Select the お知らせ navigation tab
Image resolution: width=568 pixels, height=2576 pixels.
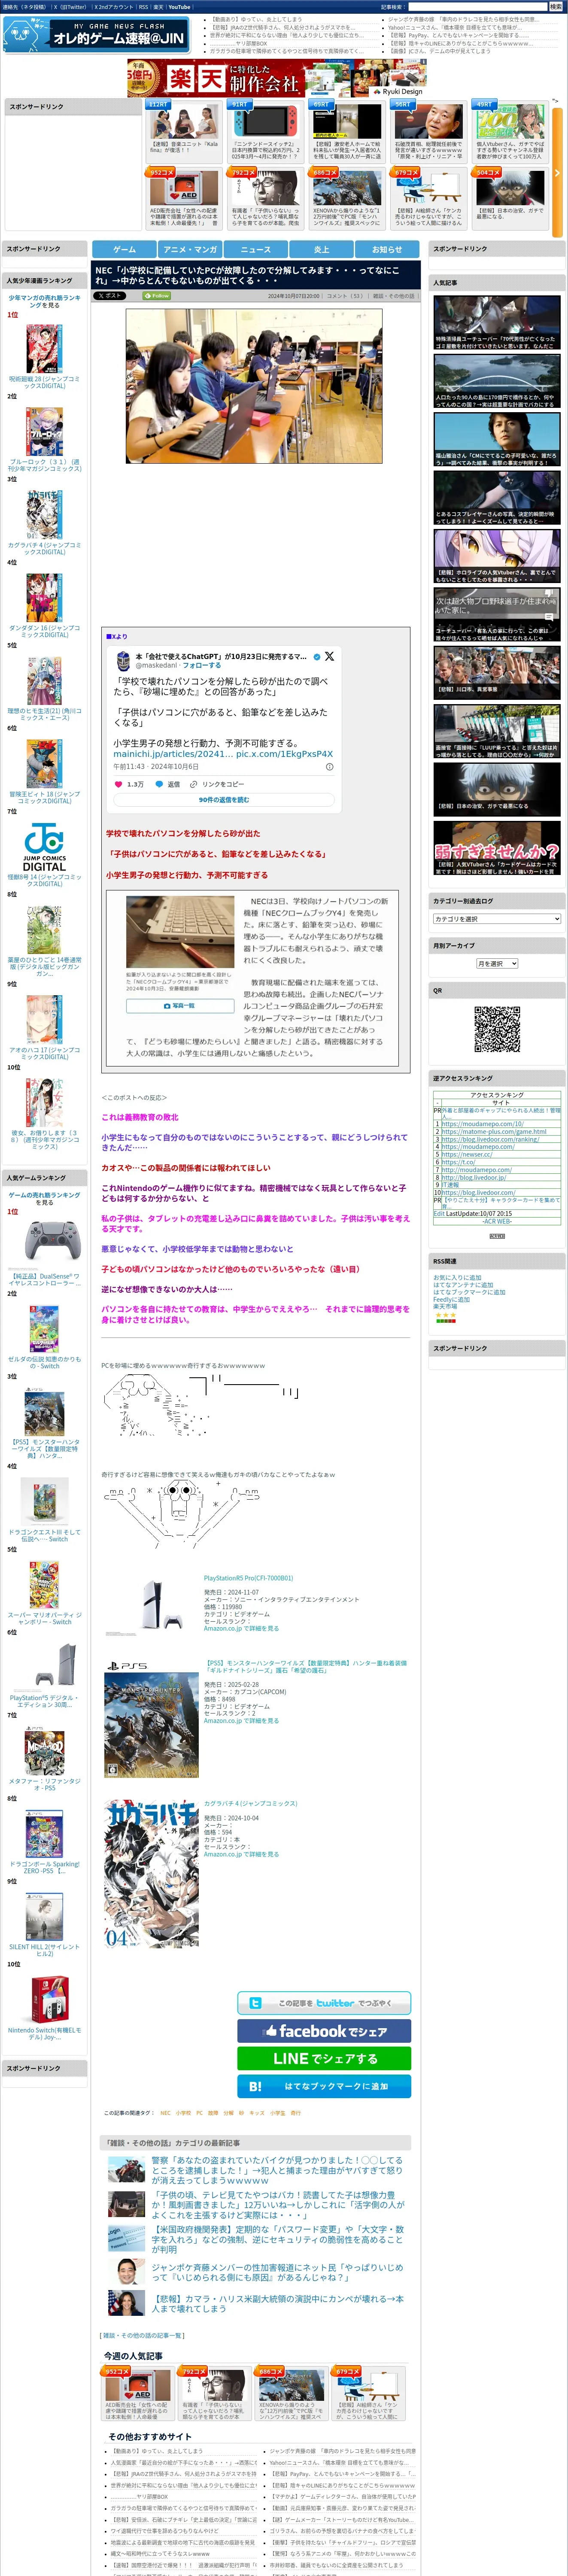[x=387, y=249]
